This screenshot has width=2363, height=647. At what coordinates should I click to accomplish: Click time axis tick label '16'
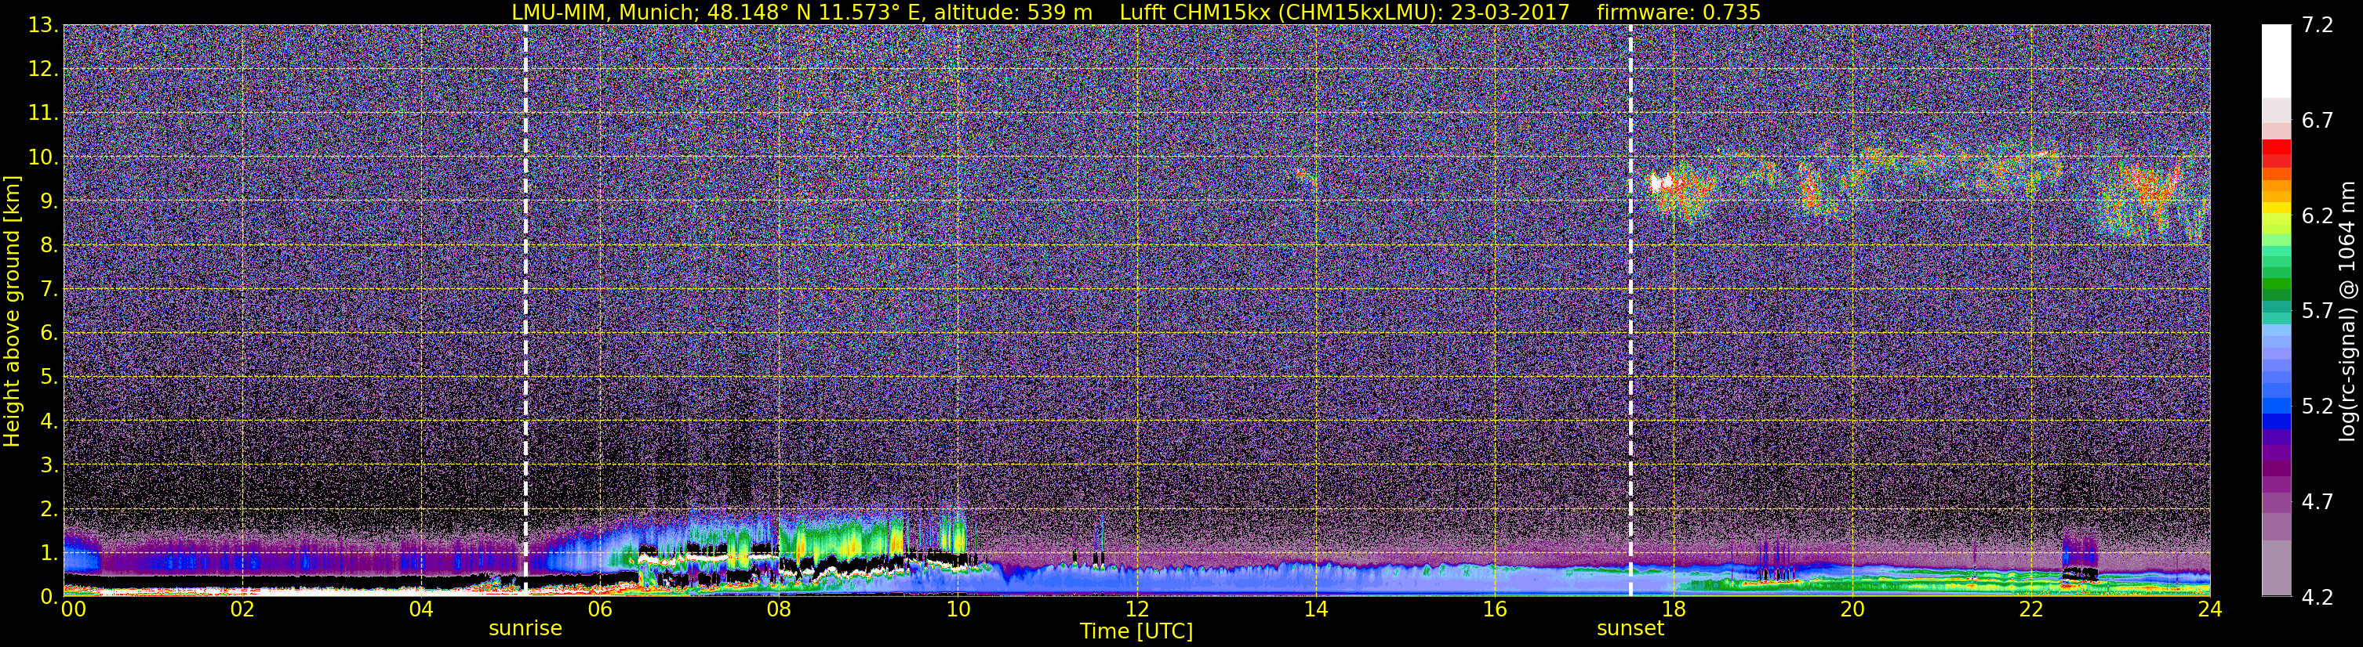point(1494,609)
